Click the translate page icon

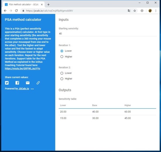[x=129, y=11]
